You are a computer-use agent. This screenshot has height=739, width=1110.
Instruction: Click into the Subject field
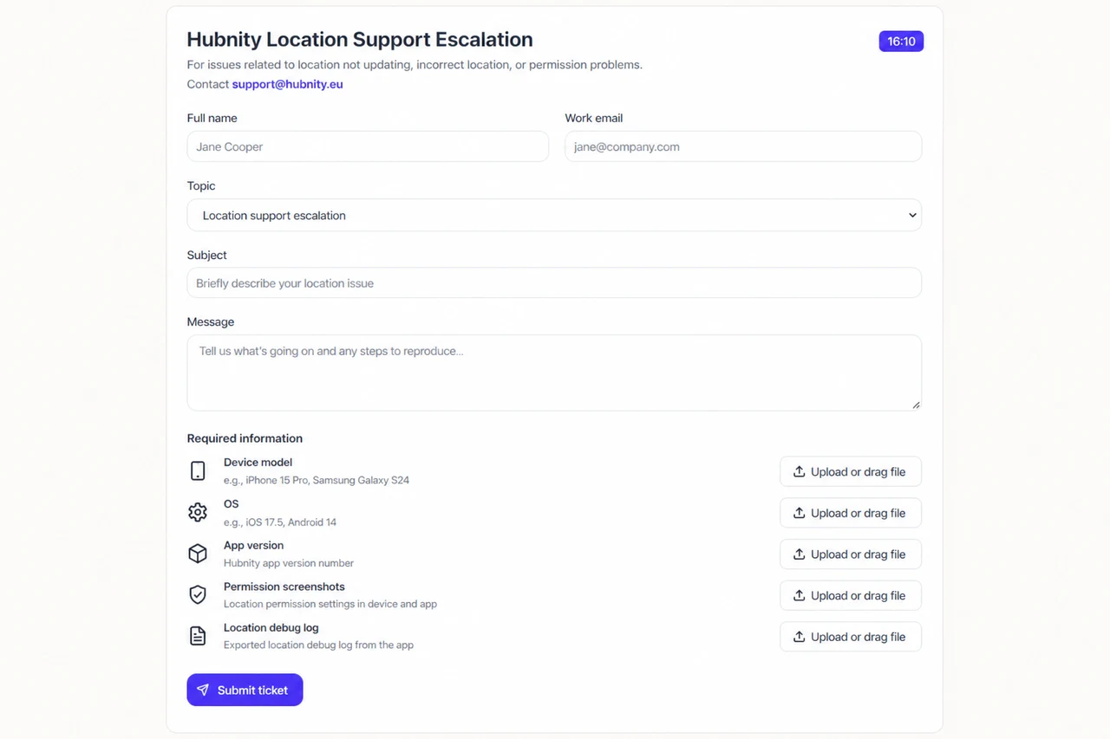(x=554, y=282)
